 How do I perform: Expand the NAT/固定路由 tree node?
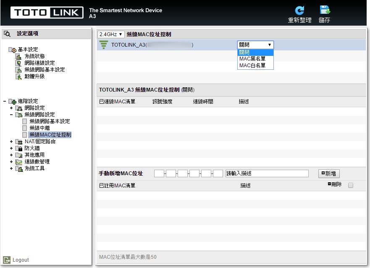11,142
